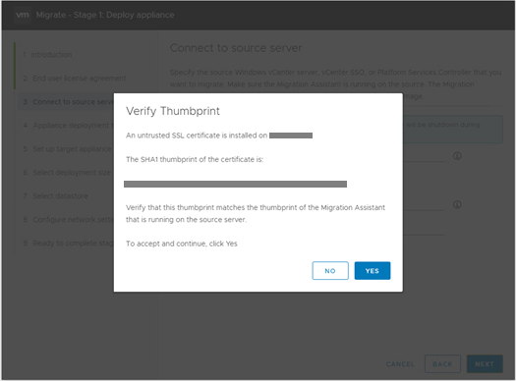Click the vm logo in the header

(23, 15)
